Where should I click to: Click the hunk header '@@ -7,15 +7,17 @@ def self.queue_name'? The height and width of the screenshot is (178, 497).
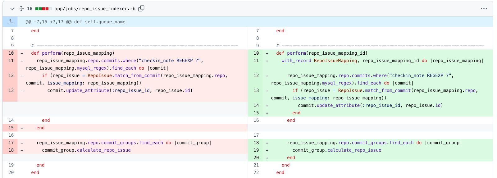75,22
